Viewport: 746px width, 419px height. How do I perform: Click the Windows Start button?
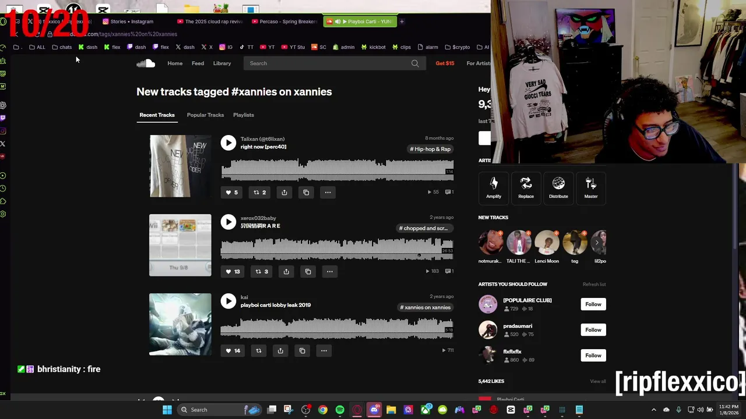coord(167,410)
